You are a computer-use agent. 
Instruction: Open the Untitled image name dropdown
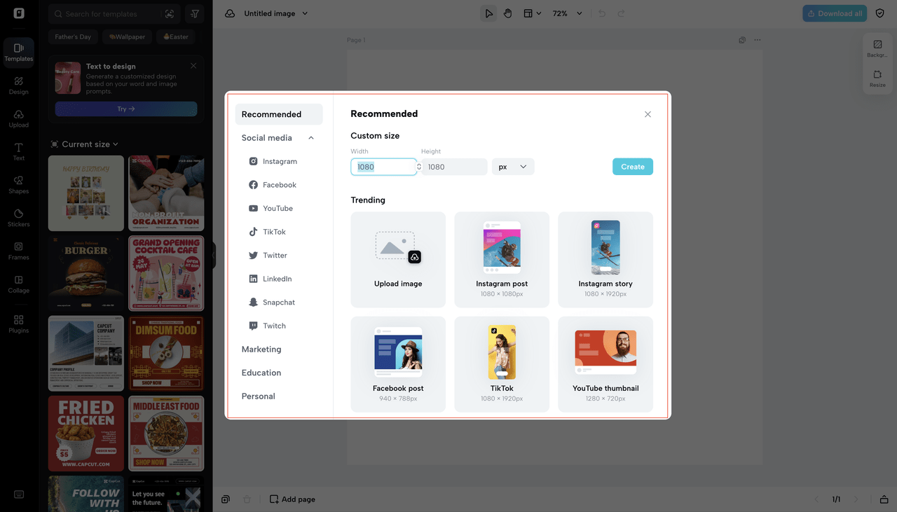tap(276, 13)
